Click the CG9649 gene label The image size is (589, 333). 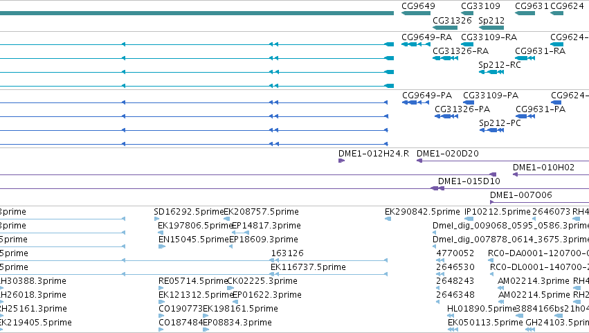[x=418, y=6]
